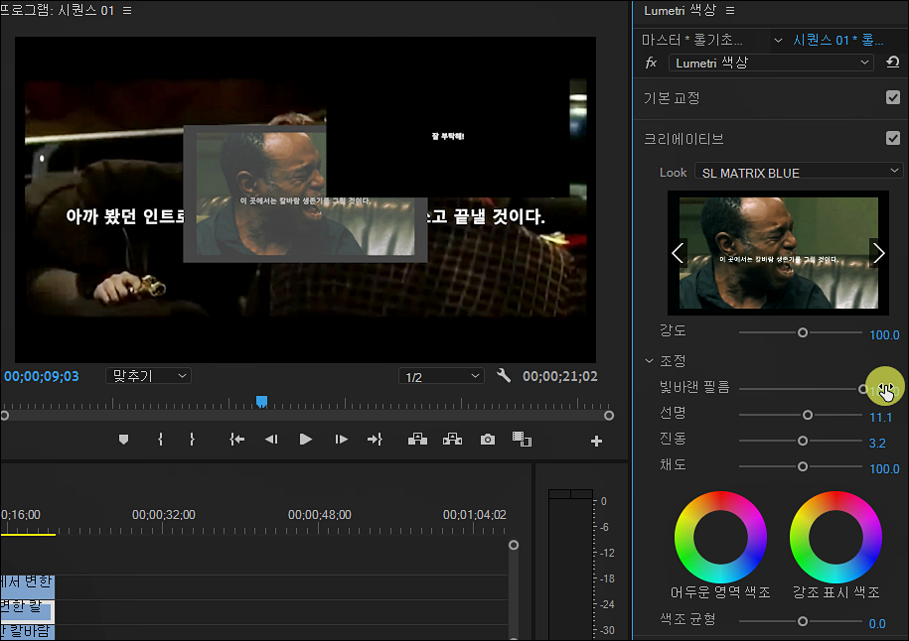The width and height of the screenshot is (909, 641).
Task: Click the duration timecode 00;00;21;02
Action: tap(560, 376)
